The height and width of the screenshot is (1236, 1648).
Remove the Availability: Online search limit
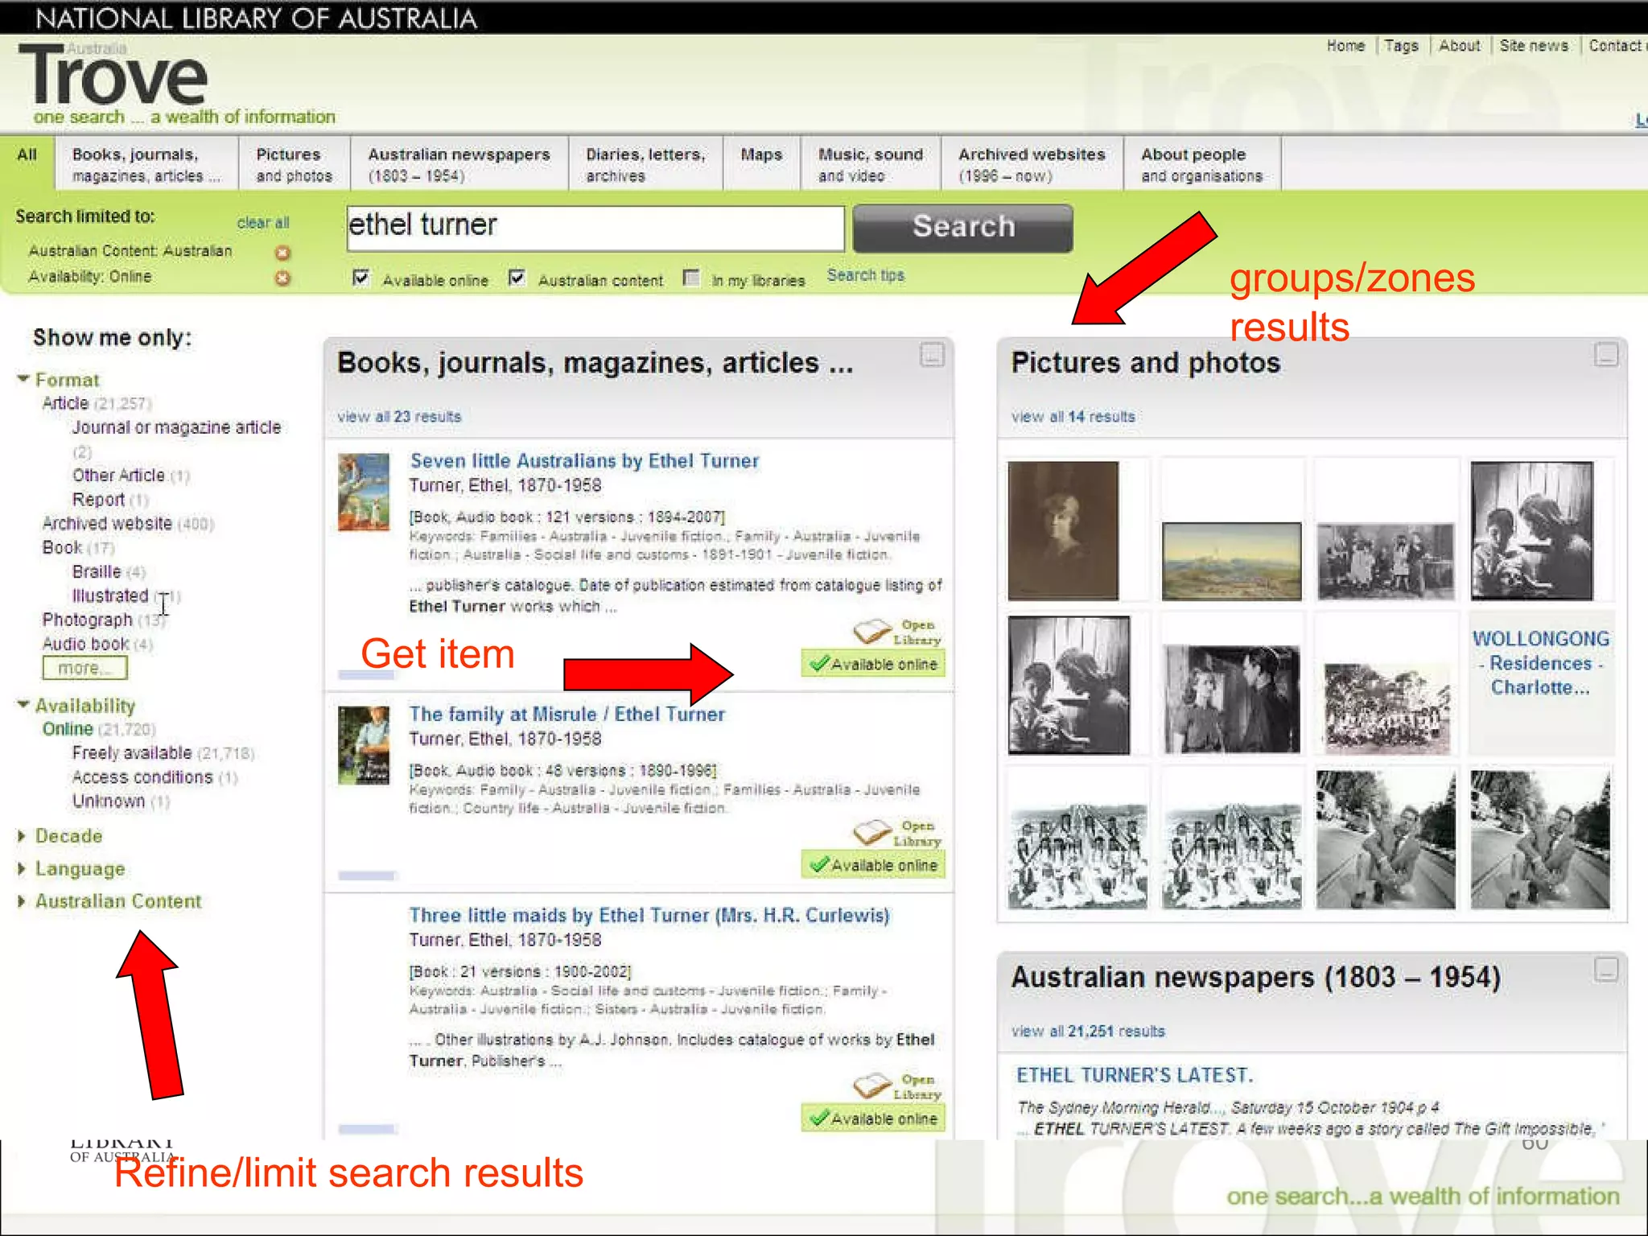pyautogui.click(x=282, y=278)
